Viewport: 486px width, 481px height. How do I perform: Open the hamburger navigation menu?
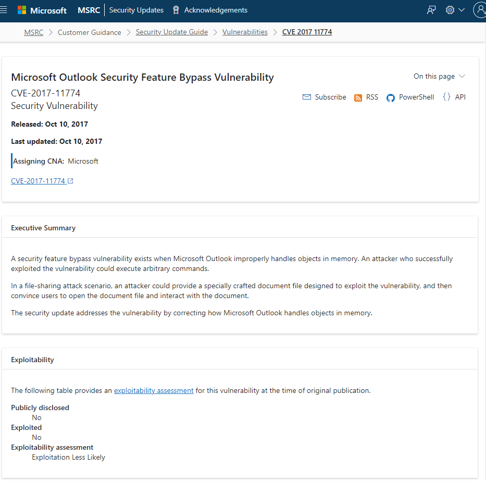coord(4,10)
